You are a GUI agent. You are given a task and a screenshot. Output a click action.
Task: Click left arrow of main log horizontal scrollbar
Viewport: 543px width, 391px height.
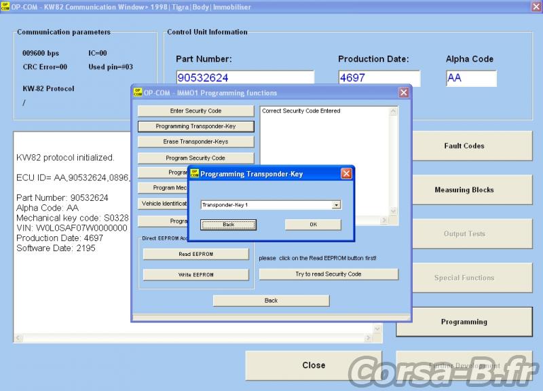click(18, 337)
